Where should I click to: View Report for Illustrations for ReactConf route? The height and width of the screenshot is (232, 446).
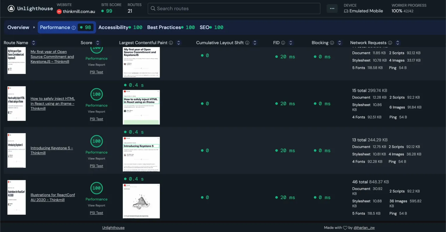click(x=96, y=205)
